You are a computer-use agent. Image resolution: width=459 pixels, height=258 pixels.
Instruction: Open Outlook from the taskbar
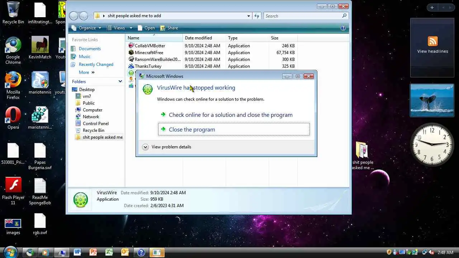125,252
